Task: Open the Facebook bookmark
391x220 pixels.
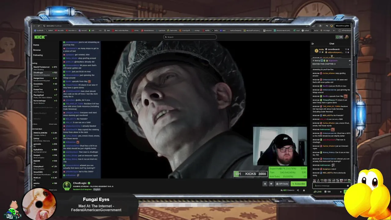Action: point(39,31)
